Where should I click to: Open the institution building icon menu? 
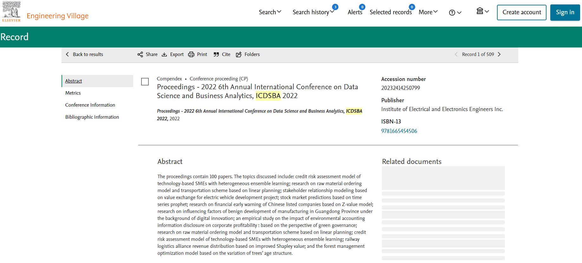coord(482,11)
